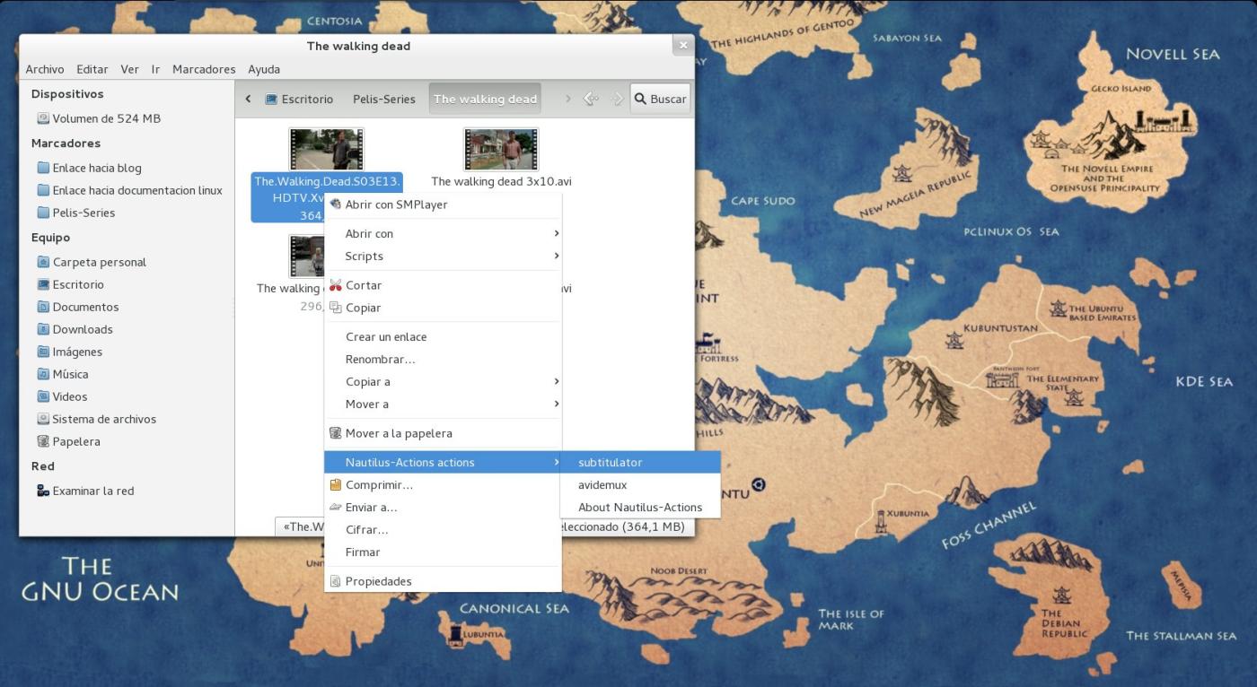Expand the Copiar a submenu
The image size is (1257, 687).
pos(443,381)
